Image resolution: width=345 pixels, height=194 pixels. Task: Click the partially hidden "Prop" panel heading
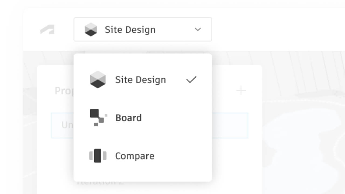point(64,91)
